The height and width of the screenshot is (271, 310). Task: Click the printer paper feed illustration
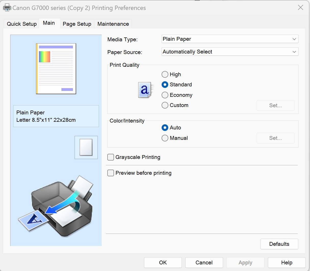point(56,206)
